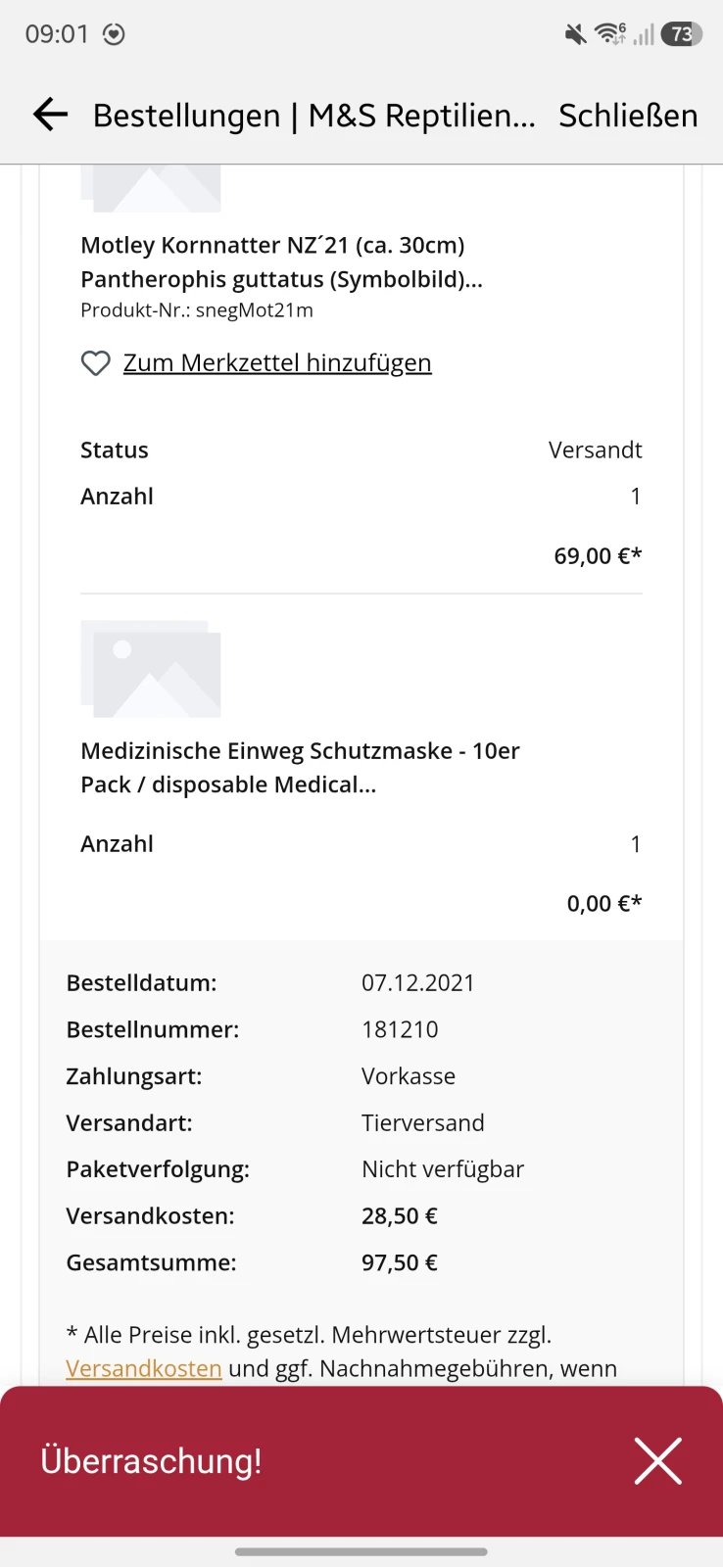723x1567 pixels.
Task: Open the Versandkosten link
Action: pyautogui.click(x=144, y=1368)
